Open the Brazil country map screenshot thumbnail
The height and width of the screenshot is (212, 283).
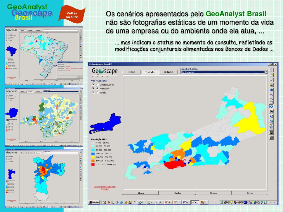coord(44,56)
